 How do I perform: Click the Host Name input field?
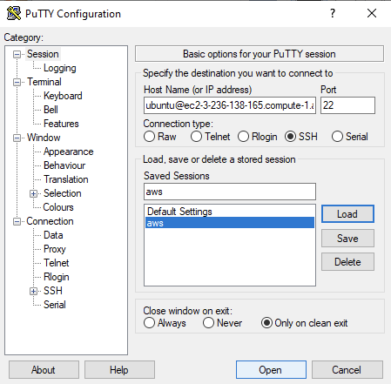pos(230,105)
